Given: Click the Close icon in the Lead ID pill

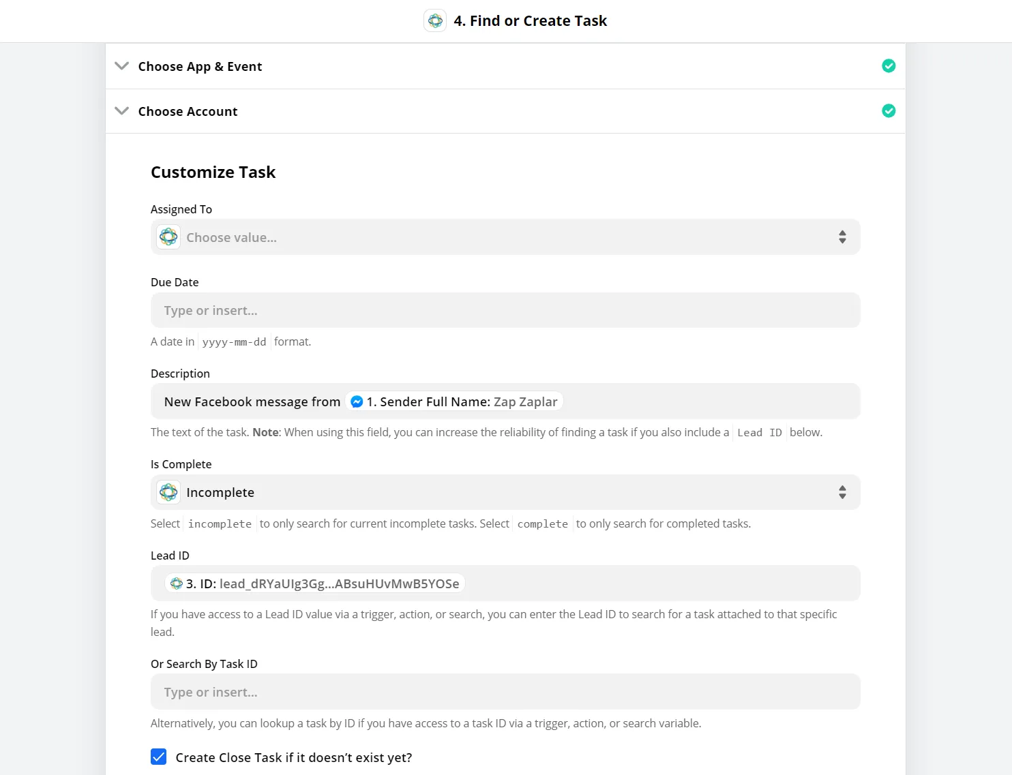Looking at the screenshot, I should click(x=177, y=583).
